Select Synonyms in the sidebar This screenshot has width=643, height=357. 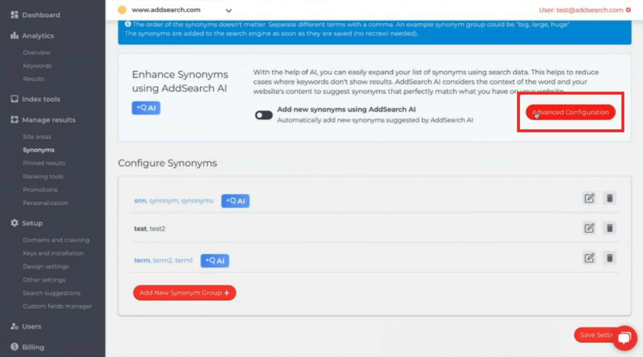tap(38, 150)
